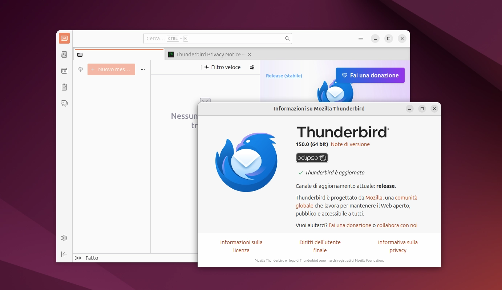Collapse the spaces toolbar
Image resolution: width=502 pixels, height=290 pixels.
coord(64,254)
